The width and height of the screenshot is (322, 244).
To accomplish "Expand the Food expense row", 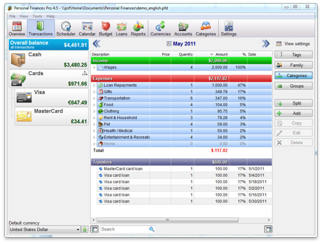I will (x=94, y=105).
